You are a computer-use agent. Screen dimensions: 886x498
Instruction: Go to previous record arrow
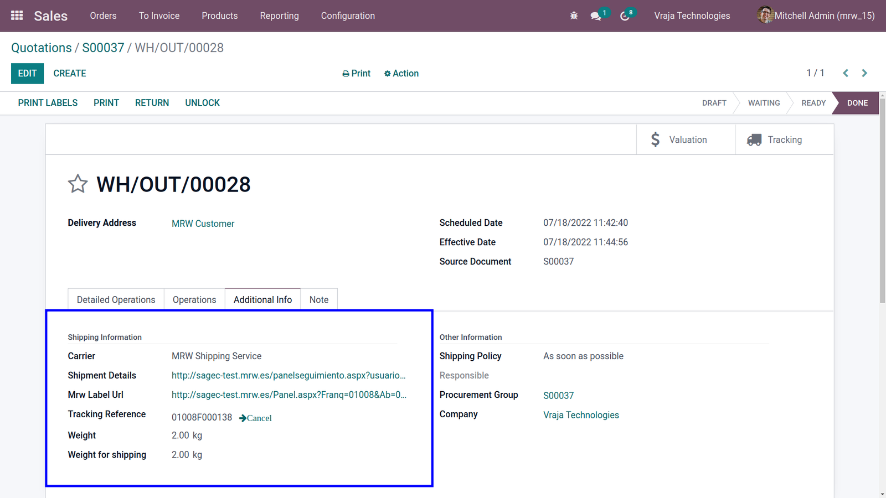[846, 73]
